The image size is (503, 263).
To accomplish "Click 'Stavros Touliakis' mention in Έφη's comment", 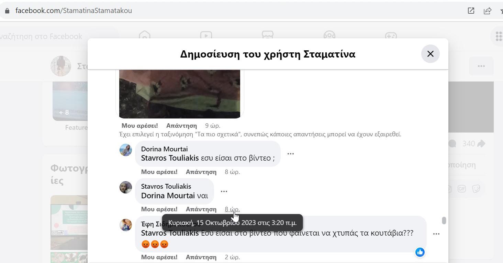I will 170,233.
